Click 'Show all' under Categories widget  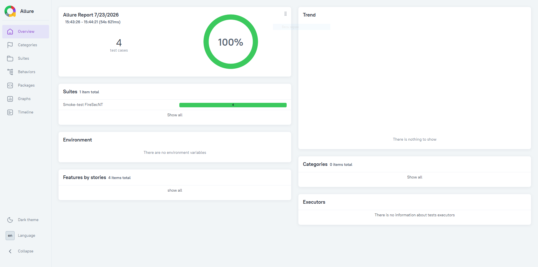pyautogui.click(x=415, y=177)
